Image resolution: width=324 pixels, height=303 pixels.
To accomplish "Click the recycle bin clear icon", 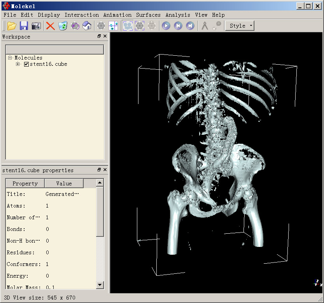I will tap(63, 26).
